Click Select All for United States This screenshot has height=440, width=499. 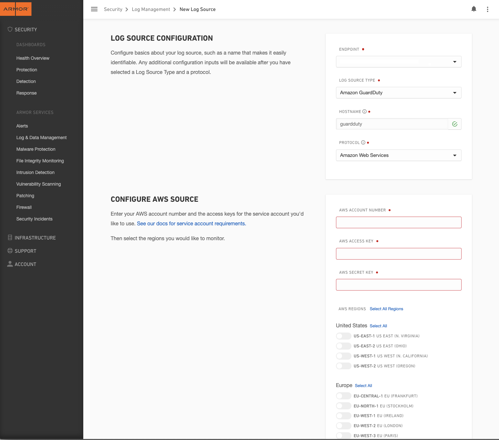378,326
